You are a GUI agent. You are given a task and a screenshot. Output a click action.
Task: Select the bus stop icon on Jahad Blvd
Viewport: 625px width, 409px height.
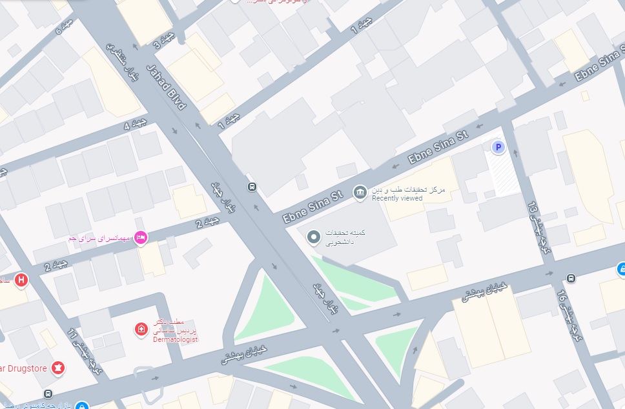pyautogui.click(x=252, y=187)
